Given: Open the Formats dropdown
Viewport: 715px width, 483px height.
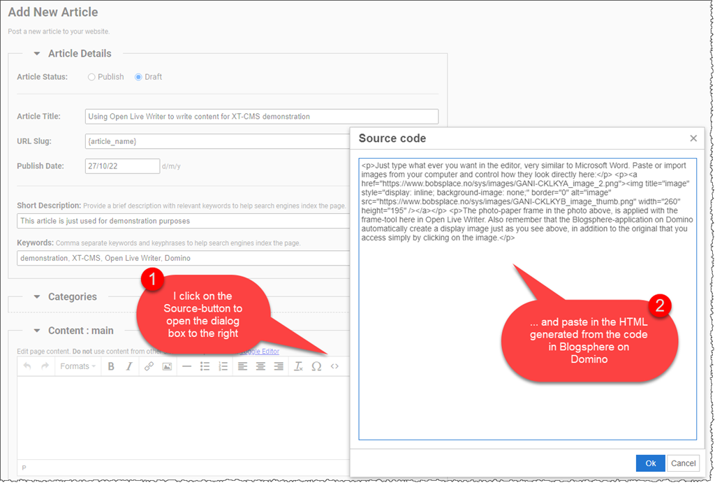Looking at the screenshot, I should click(78, 366).
